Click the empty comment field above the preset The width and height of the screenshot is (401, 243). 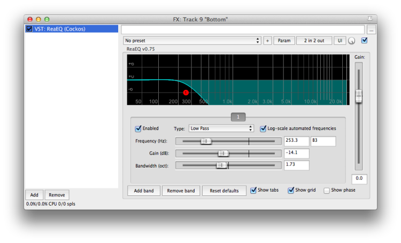click(x=243, y=29)
